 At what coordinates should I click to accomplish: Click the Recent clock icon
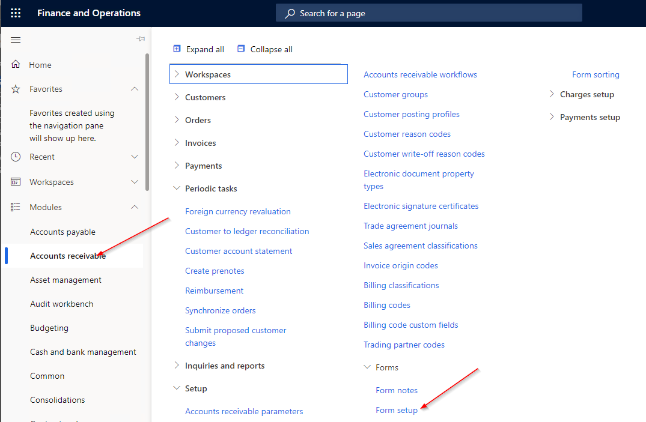point(16,157)
